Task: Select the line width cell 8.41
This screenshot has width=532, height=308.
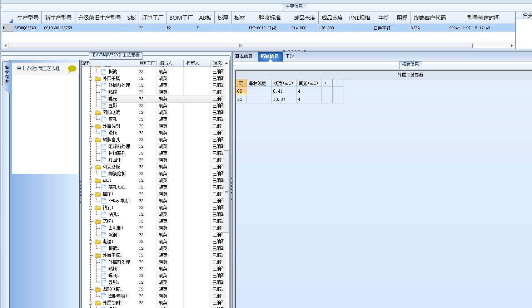Action: [x=284, y=91]
